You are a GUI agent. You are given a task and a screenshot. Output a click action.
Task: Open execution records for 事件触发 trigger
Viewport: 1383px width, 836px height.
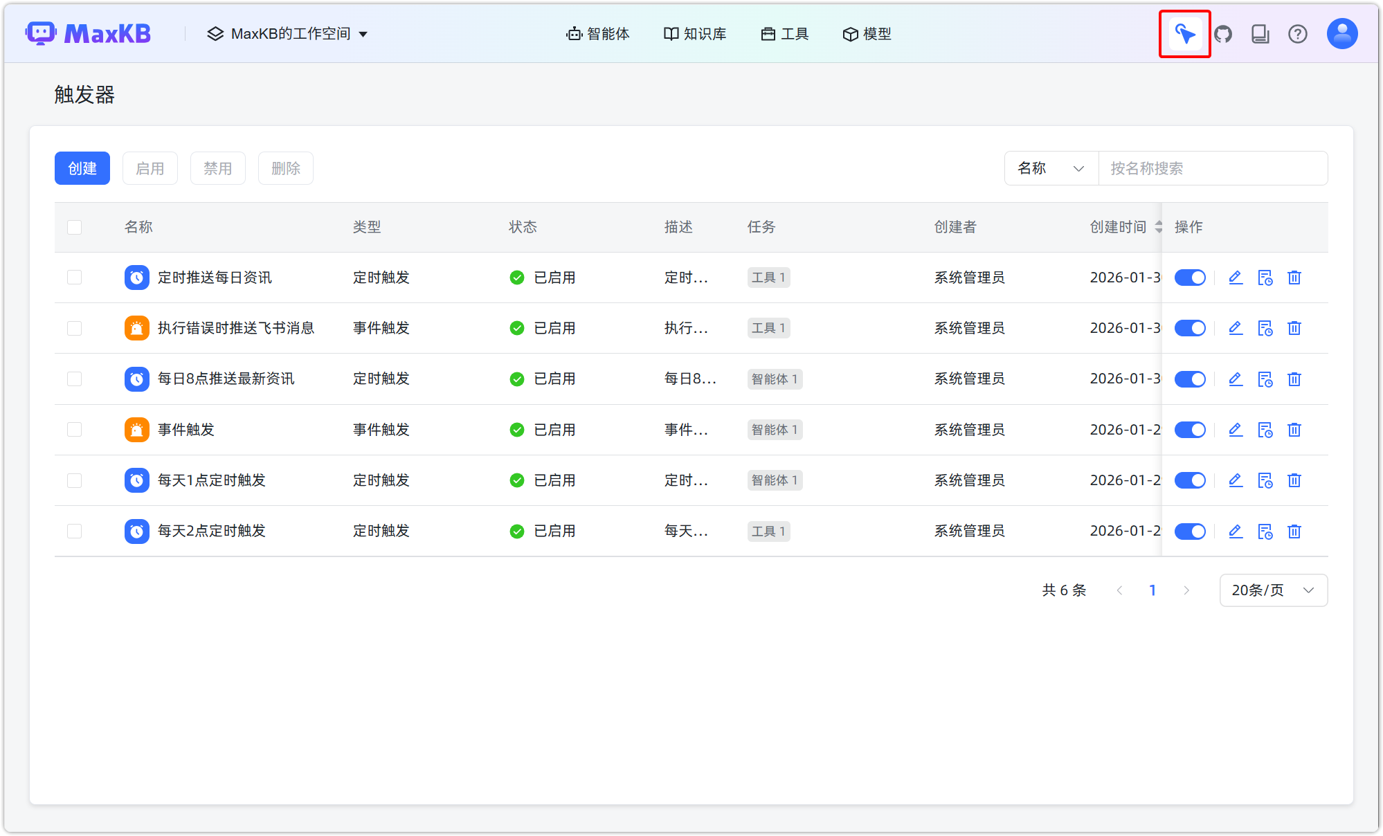pos(1265,429)
